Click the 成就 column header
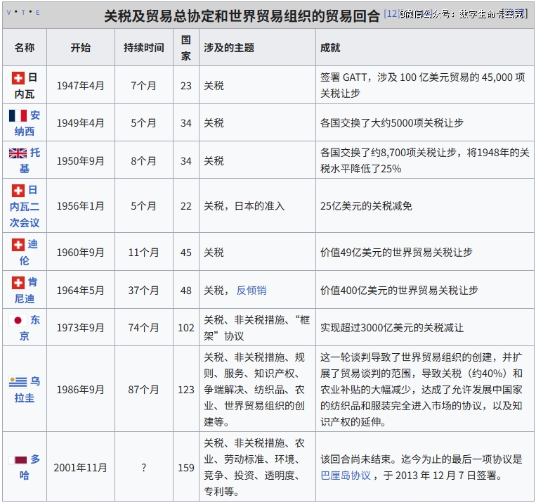This screenshot has width=536, height=503. point(330,48)
